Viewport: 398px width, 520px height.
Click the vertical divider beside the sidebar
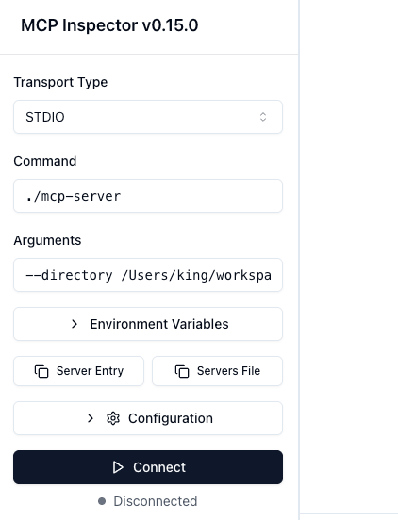[x=299, y=260]
